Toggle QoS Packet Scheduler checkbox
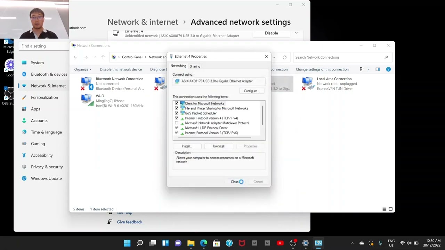 point(177,113)
